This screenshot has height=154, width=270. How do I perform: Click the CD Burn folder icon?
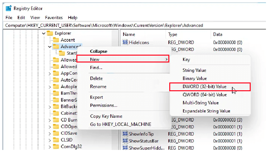click(56, 120)
